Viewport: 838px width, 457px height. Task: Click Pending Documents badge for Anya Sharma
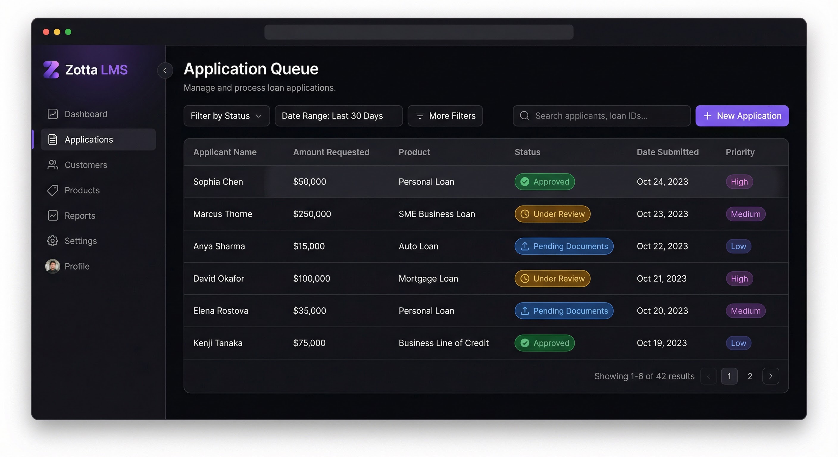click(564, 246)
